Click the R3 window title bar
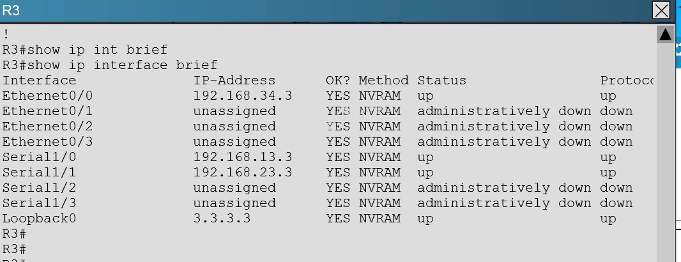The width and height of the screenshot is (681, 262). [x=326, y=10]
